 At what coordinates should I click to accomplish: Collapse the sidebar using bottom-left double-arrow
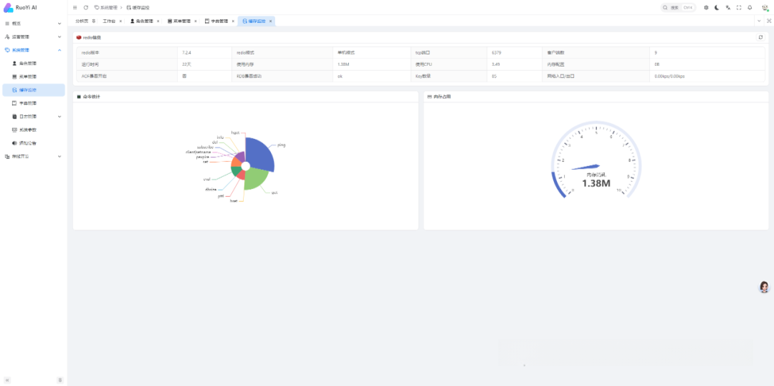(x=7, y=380)
